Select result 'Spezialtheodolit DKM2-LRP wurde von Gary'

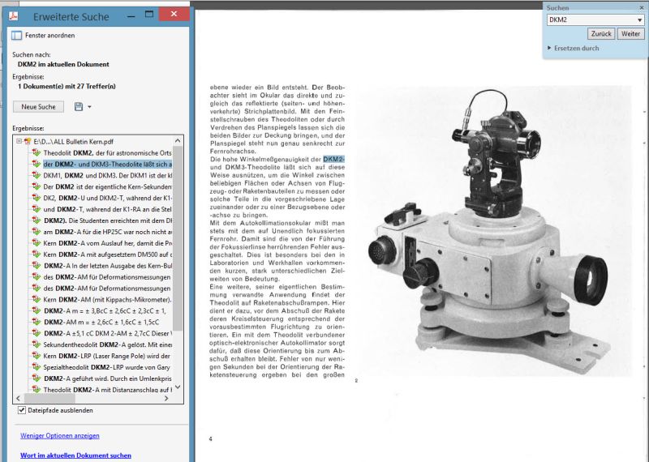click(x=108, y=367)
